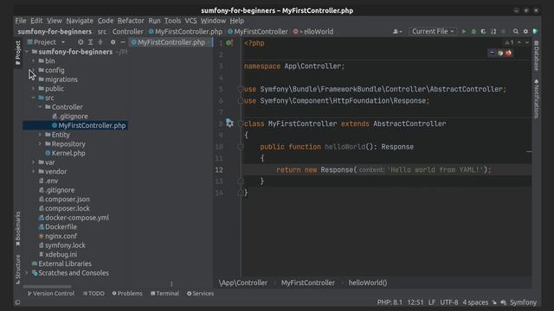554x311 pixels.
Task: Hide the Project panel with the minus icon
Action: [123, 42]
